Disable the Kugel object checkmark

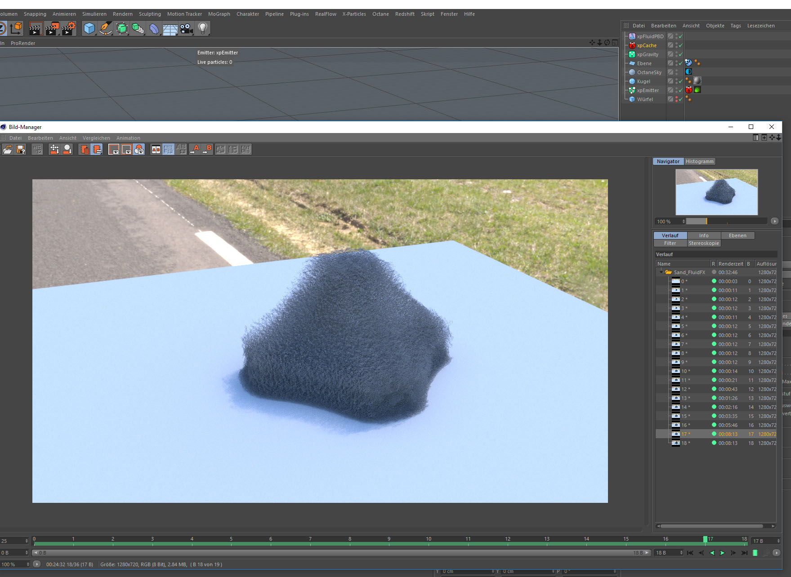tap(681, 81)
